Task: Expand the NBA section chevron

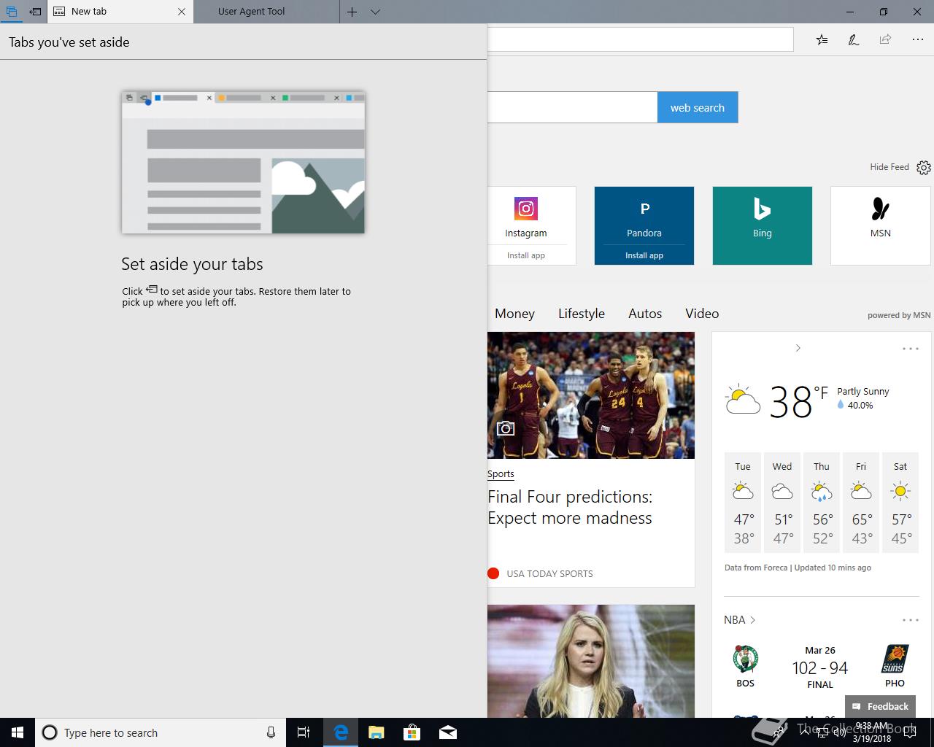Action: click(x=752, y=620)
